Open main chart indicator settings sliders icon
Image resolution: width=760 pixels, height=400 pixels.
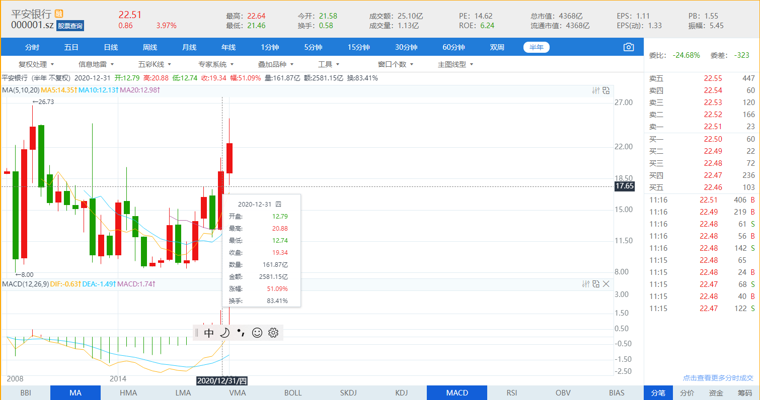(x=596, y=90)
